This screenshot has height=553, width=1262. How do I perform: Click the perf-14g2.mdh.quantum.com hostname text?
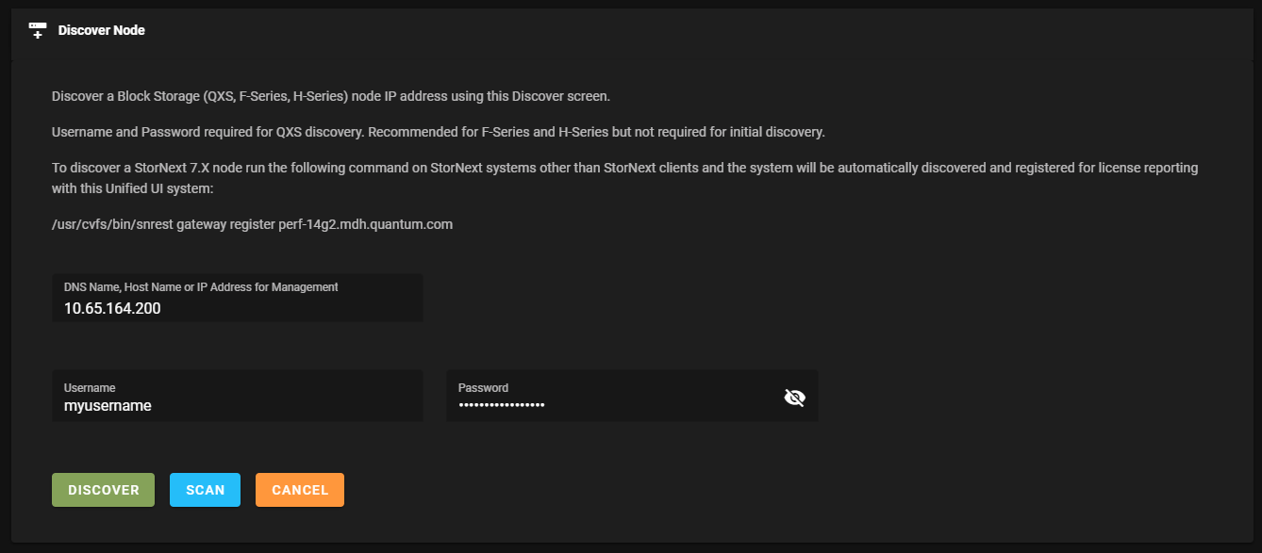tap(366, 225)
